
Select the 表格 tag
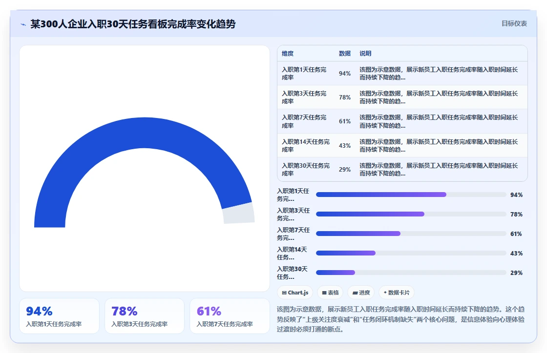pyautogui.click(x=330, y=293)
